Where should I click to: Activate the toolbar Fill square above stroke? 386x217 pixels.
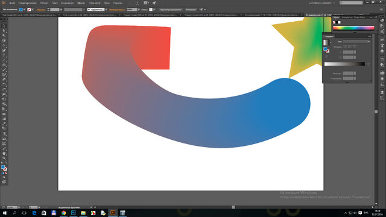click(x=3, y=168)
